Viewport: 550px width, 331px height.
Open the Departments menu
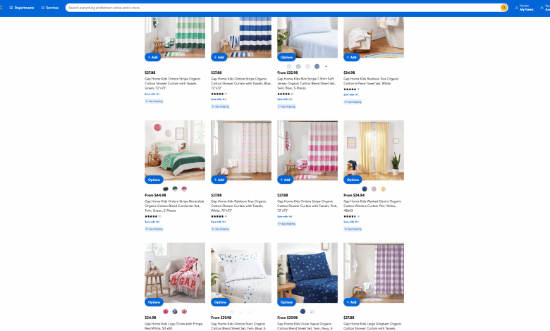point(22,8)
